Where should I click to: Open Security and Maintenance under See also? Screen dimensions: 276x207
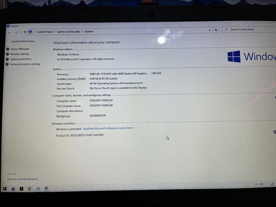click(22, 179)
